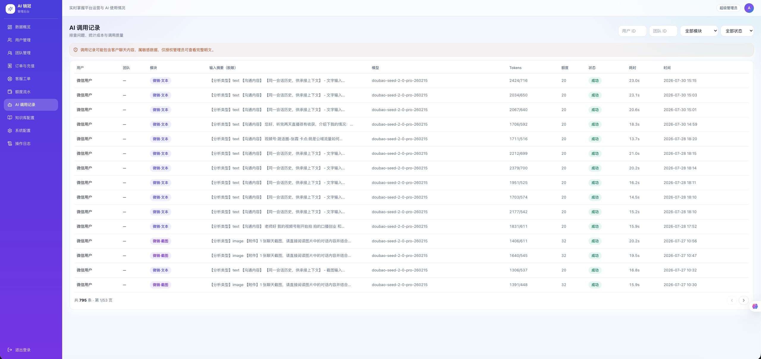Click the 成功 status badge in the 15:03 row
Image resolution: width=761 pixels, height=359 pixels.
point(595,95)
